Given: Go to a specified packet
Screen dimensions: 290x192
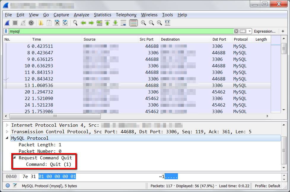Looking at the screenshot, I should tap(99, 23).
